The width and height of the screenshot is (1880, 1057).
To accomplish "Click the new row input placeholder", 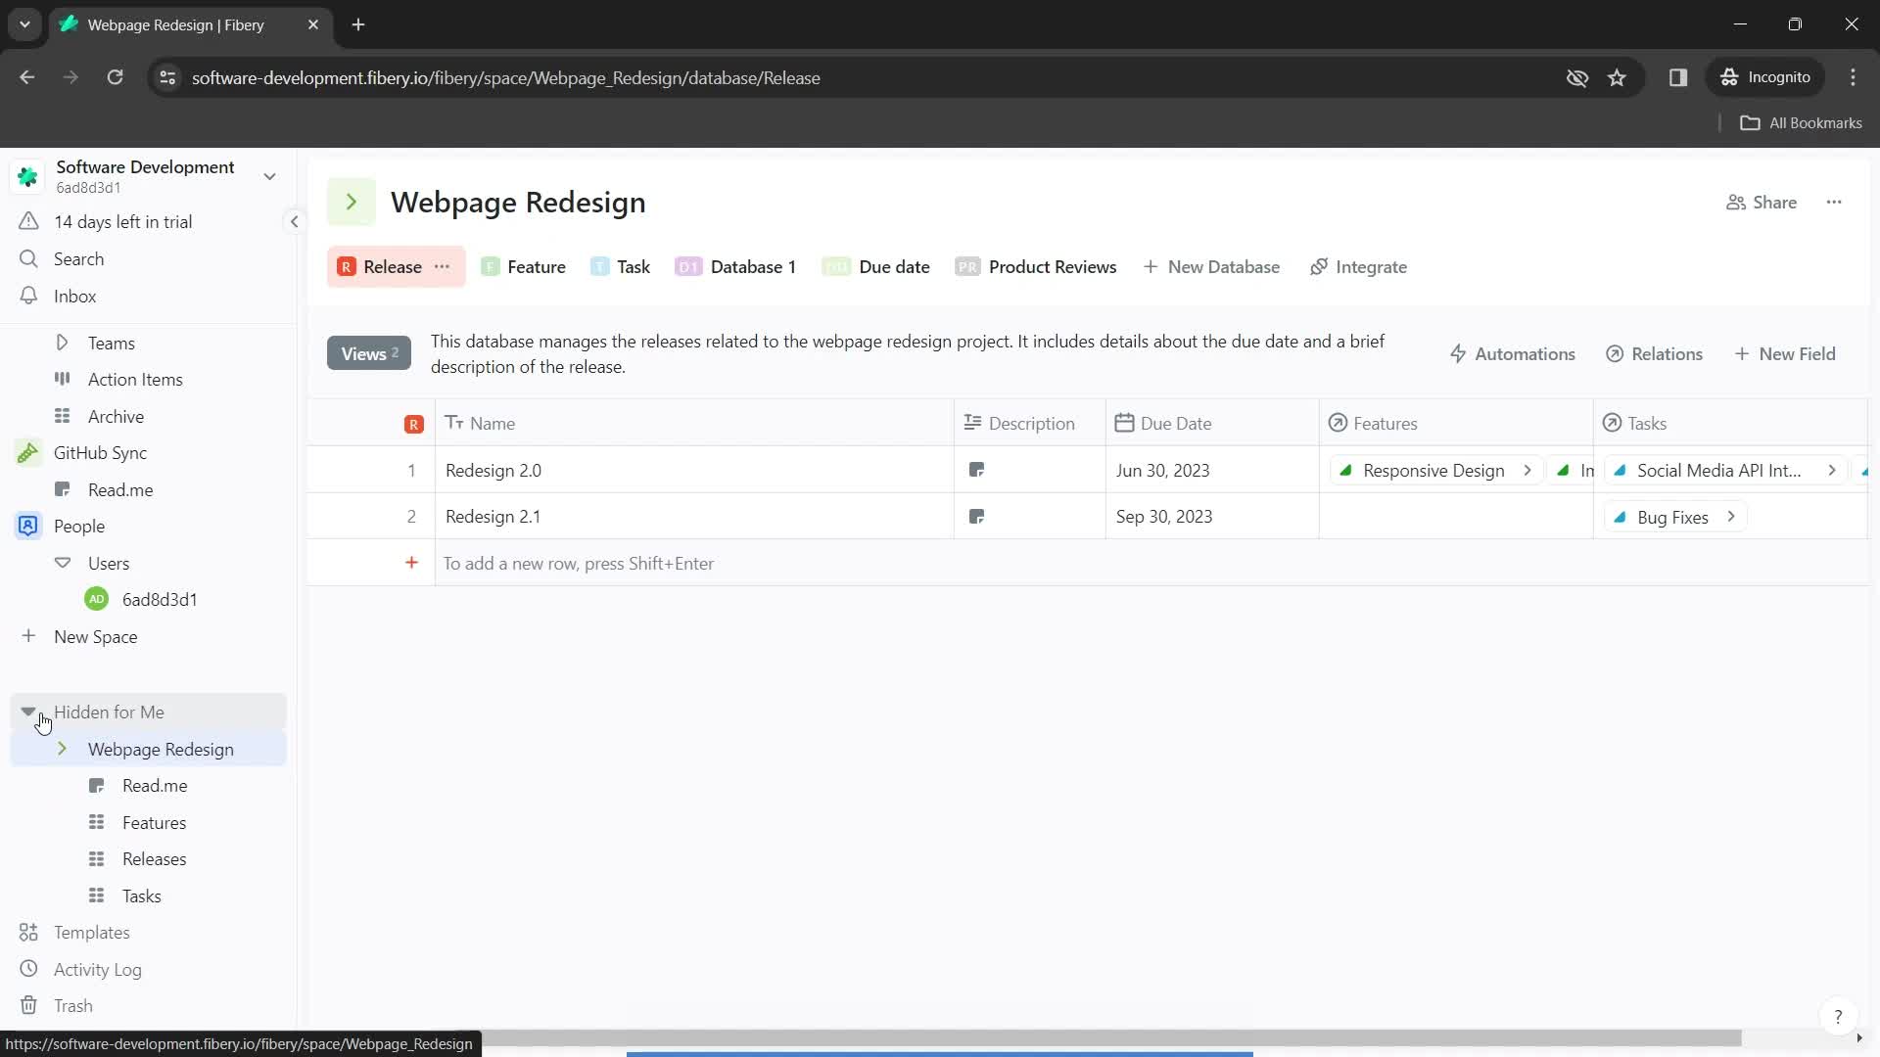I will coord(578,564).
